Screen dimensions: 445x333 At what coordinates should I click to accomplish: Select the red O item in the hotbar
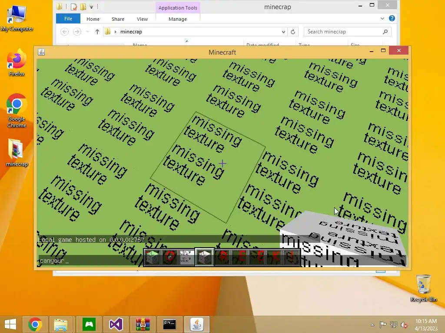coord(170,257)
